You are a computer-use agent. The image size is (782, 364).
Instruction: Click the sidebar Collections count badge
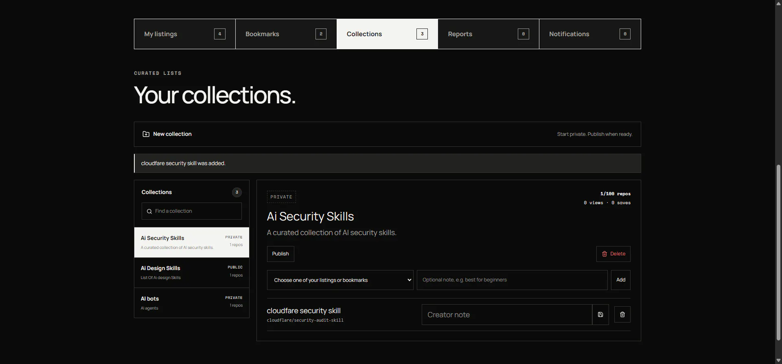pos(237,192)
